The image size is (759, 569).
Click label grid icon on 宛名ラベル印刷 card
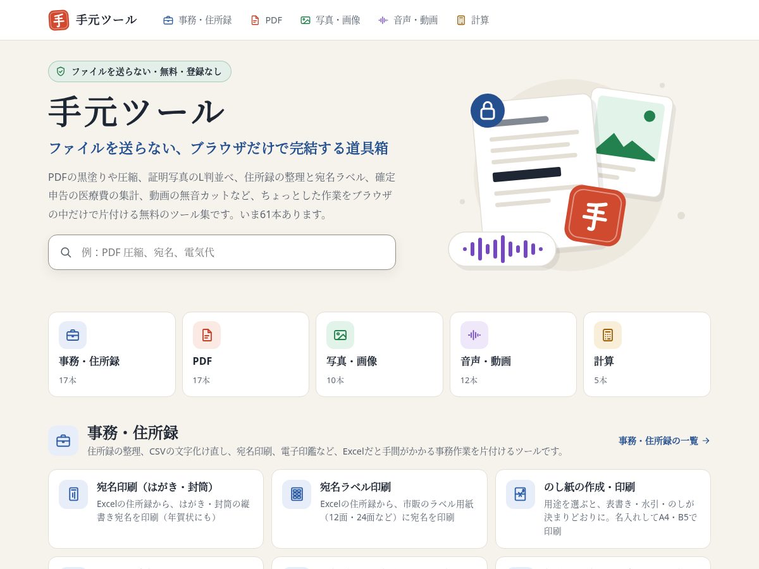tap(297, 494)
